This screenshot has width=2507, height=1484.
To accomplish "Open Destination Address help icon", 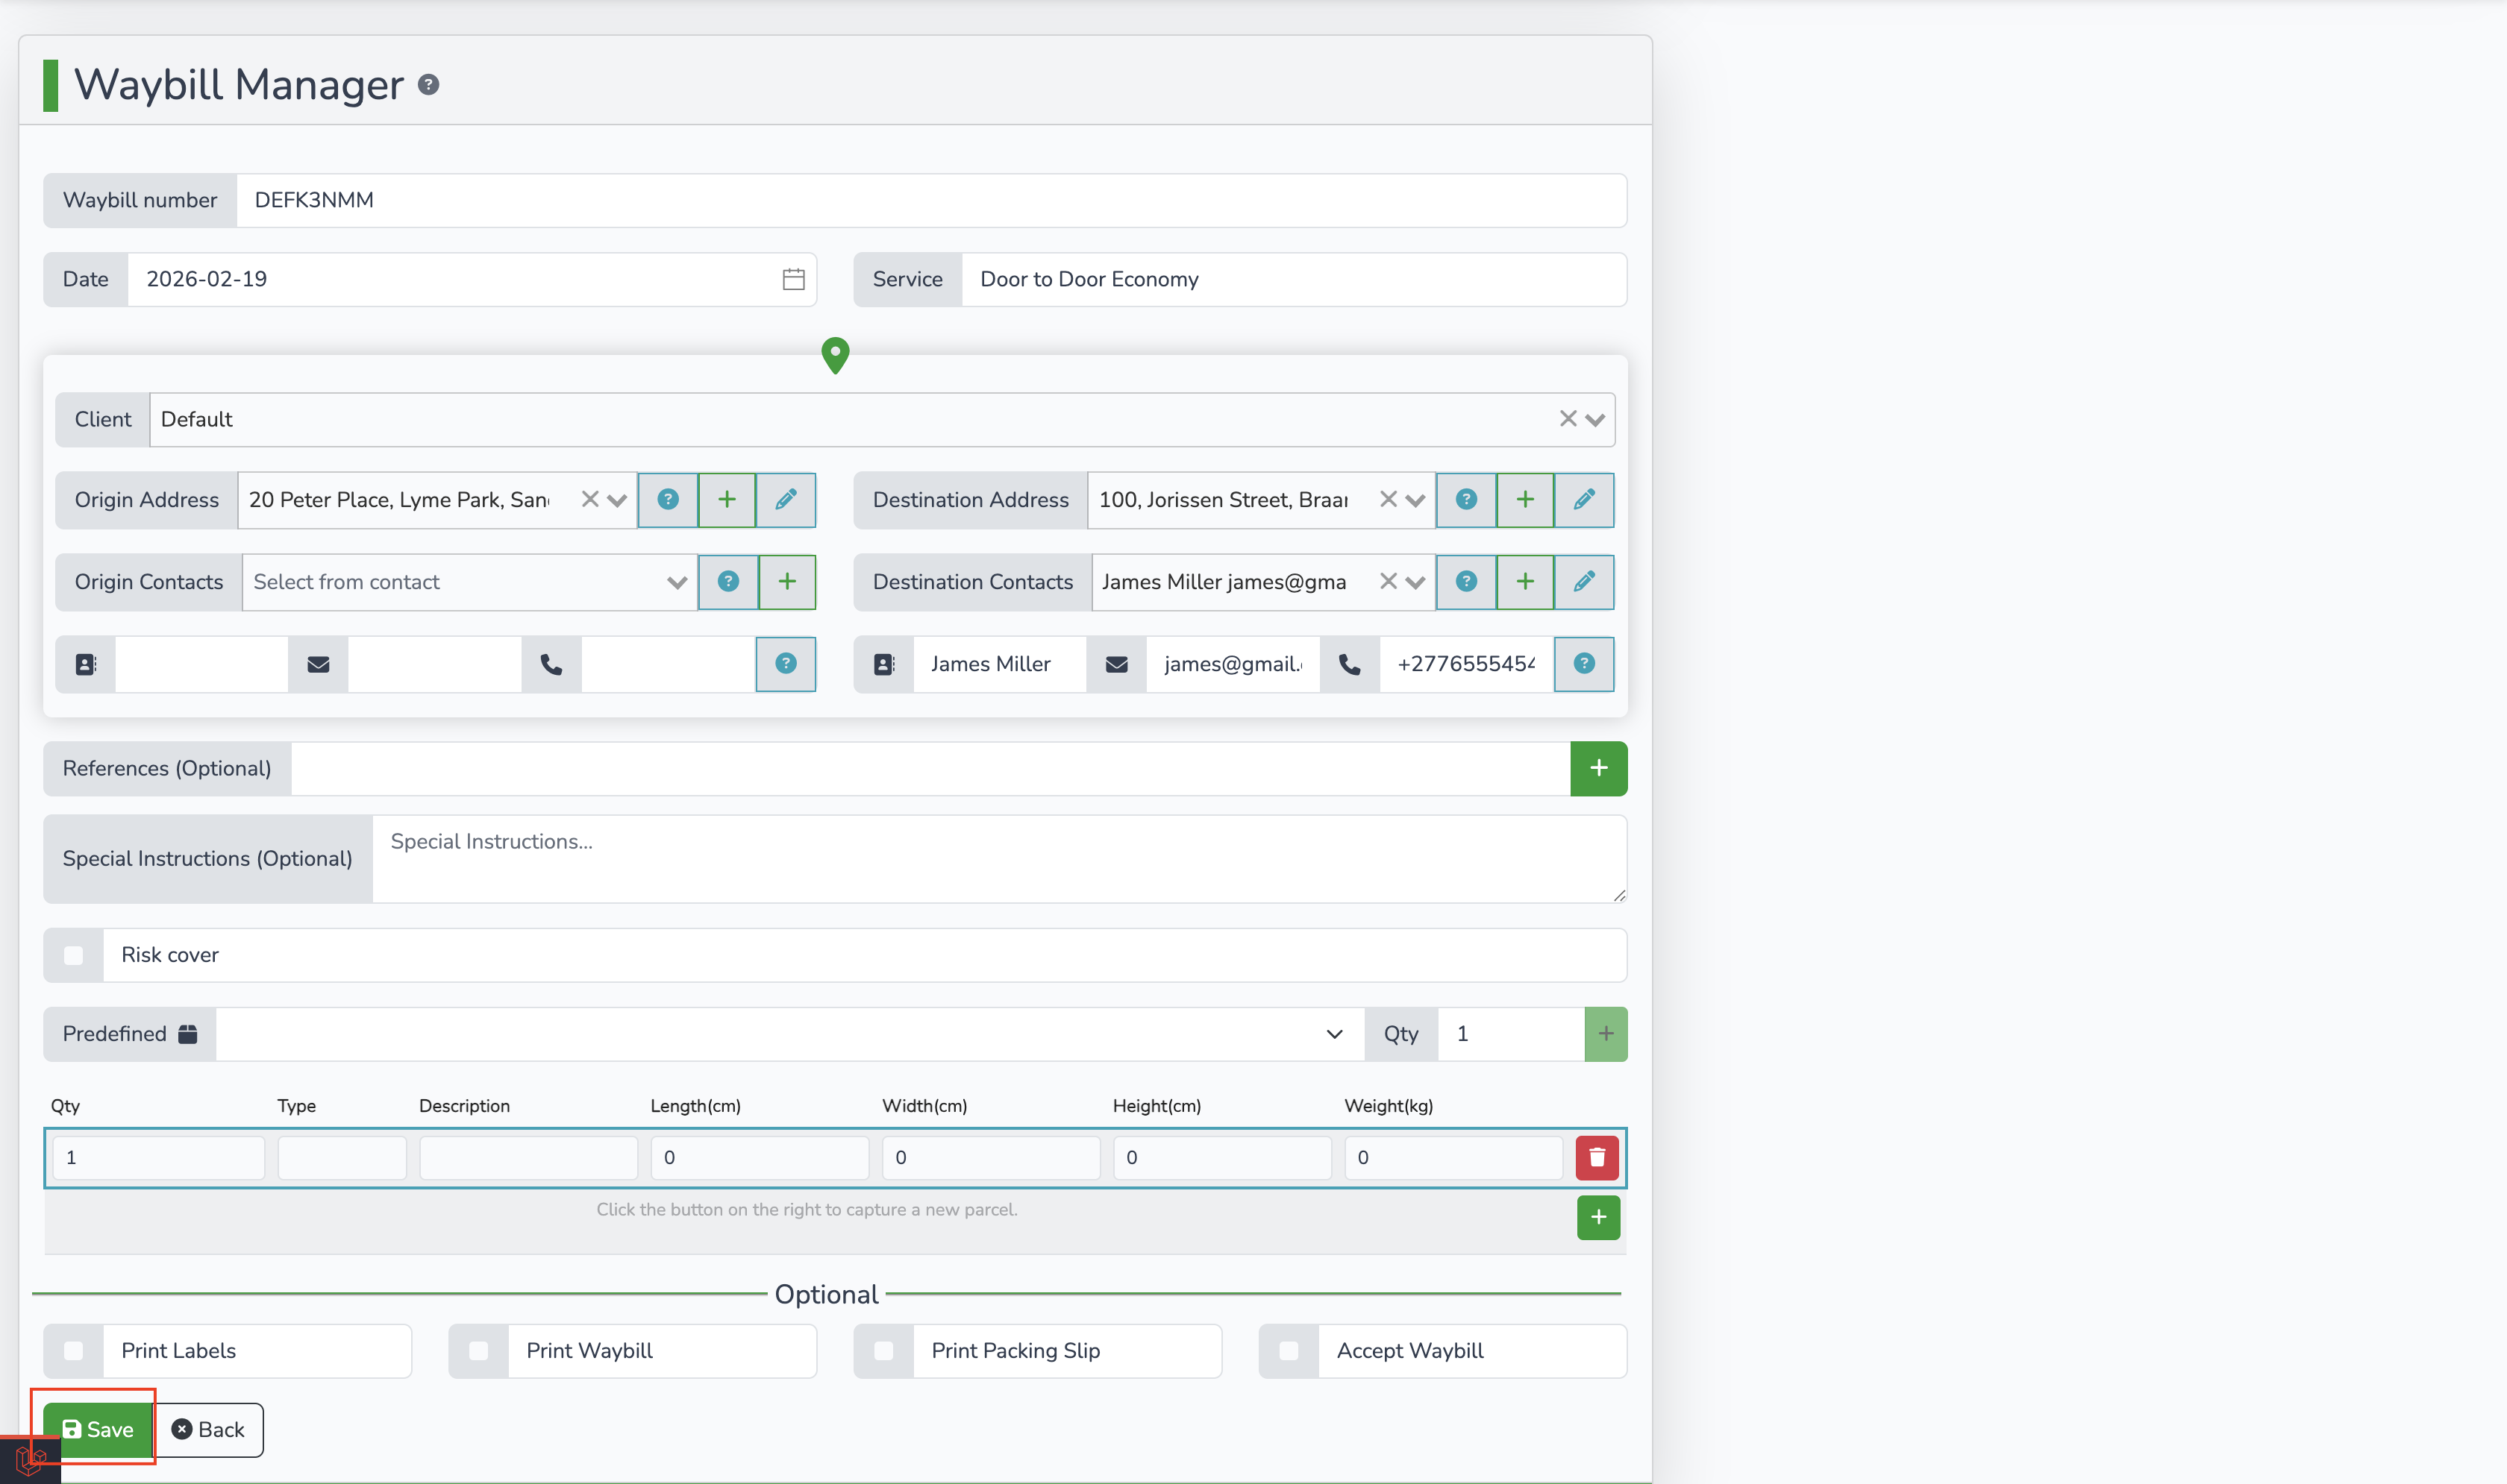I will 1467,499.
